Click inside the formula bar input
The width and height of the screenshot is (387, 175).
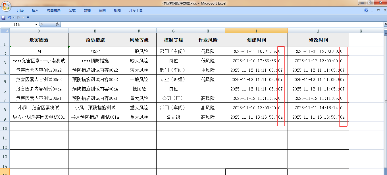[x=222, y=24]
